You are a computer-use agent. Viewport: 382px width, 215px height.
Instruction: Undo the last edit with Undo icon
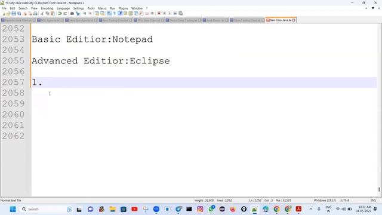pyautogui.click(x=60, y=13)
